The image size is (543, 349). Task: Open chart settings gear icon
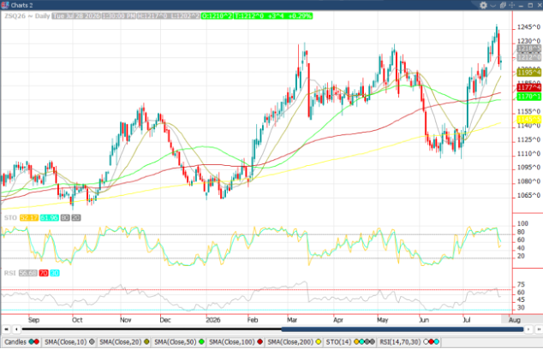tap(483, 5)
